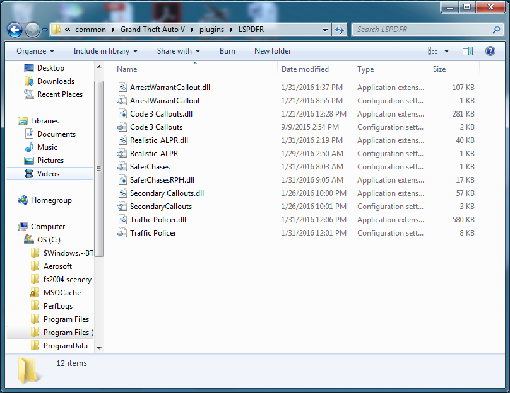Click the Forward navigation arrow

click(32, 30)
